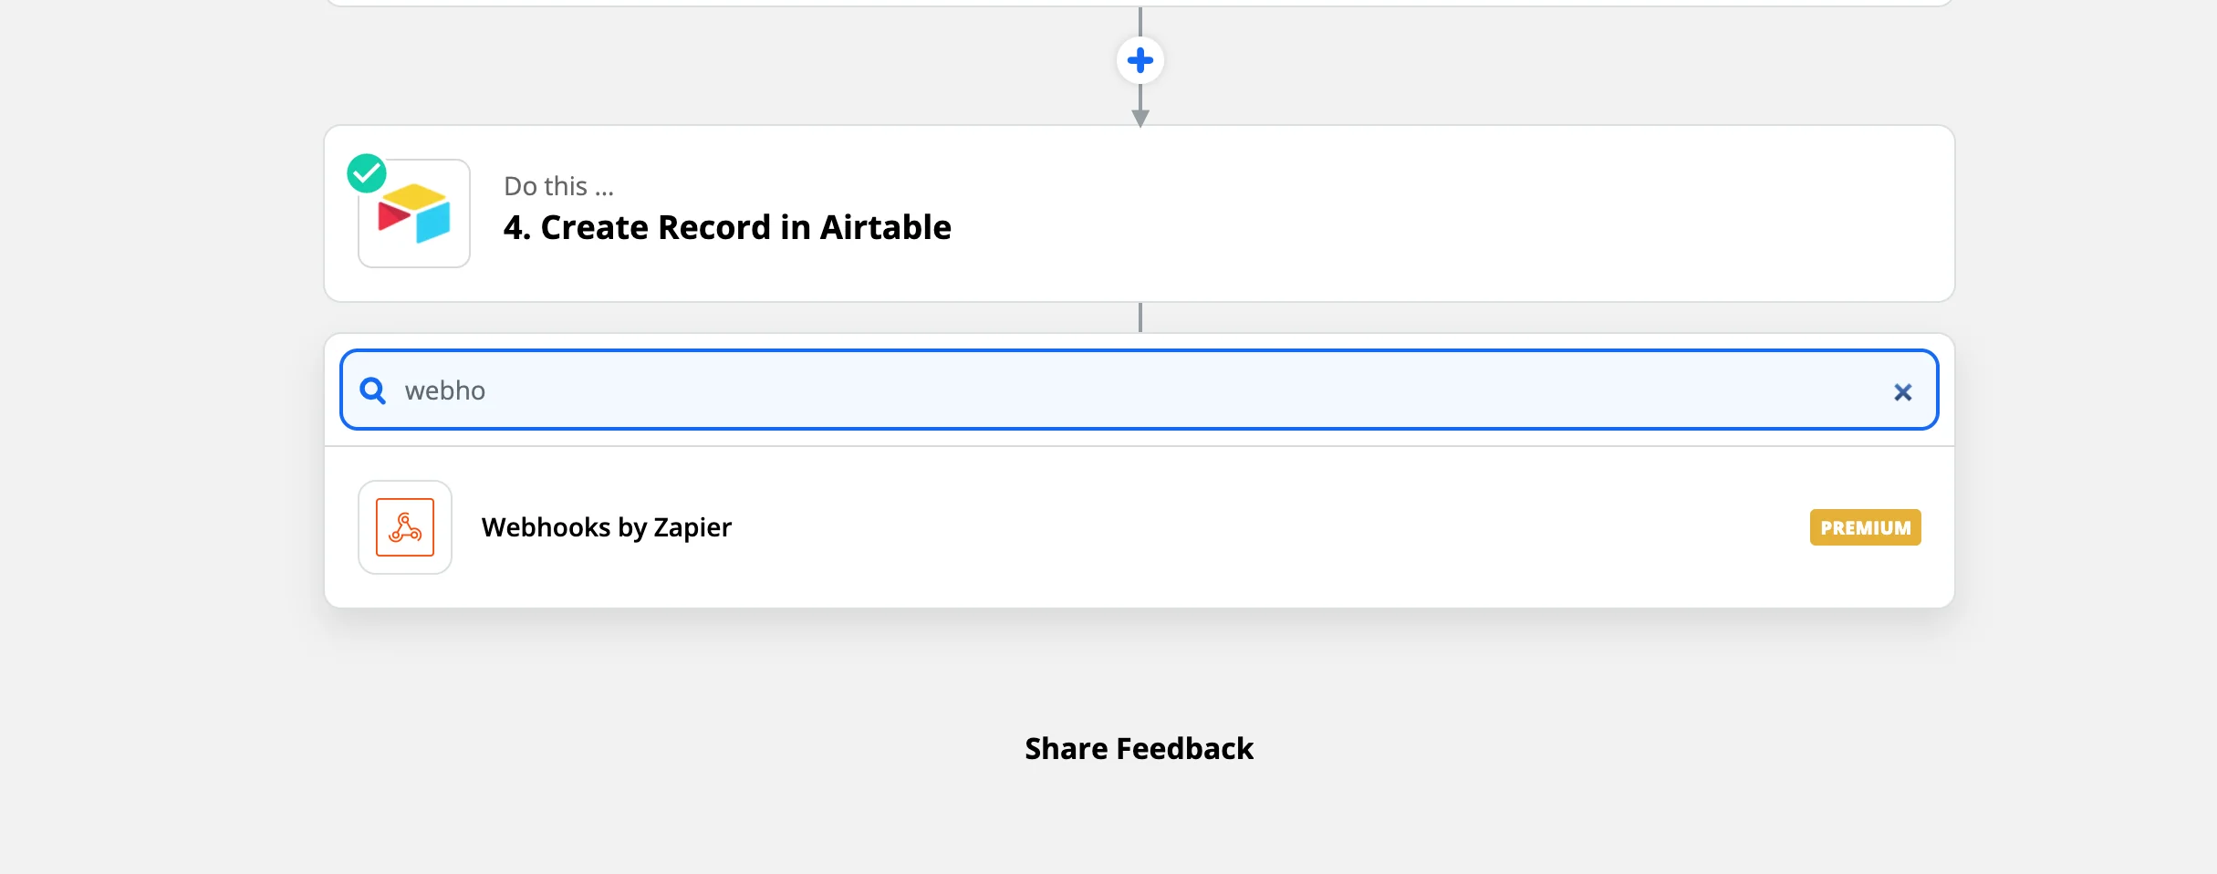2217x874 pixels.
Task: Click the Airtable app logo
Action: point(414,215)
